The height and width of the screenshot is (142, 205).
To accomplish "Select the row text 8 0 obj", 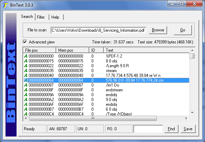I will pos(111,61).
